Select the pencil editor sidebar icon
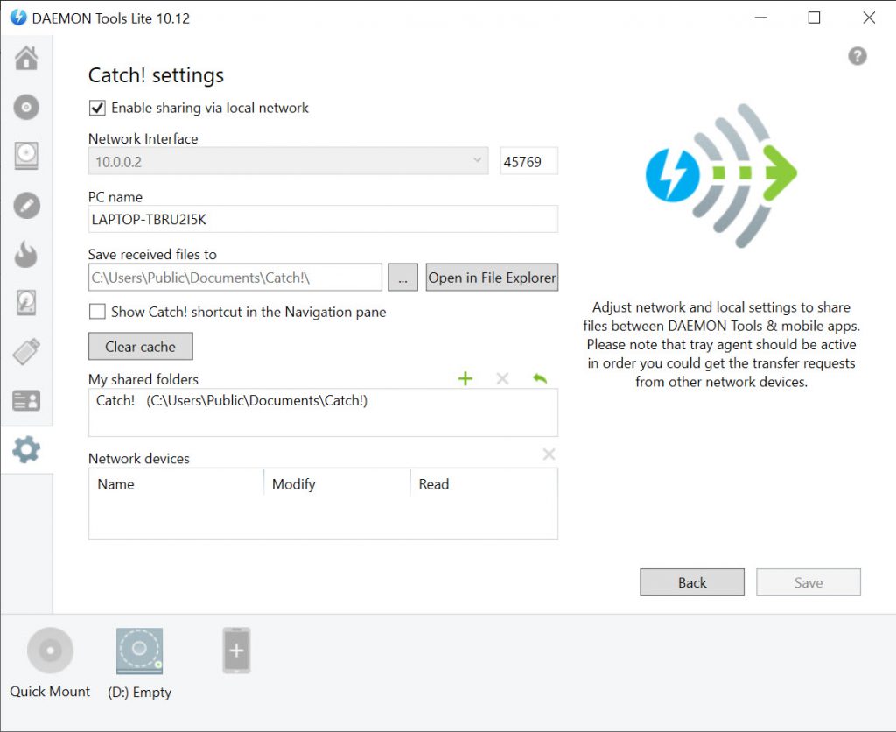Viewport: 896px width, 732px height. [x=26, y=206]
